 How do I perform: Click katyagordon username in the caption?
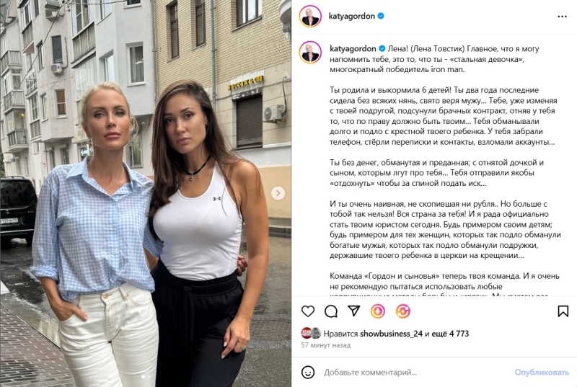353,48
